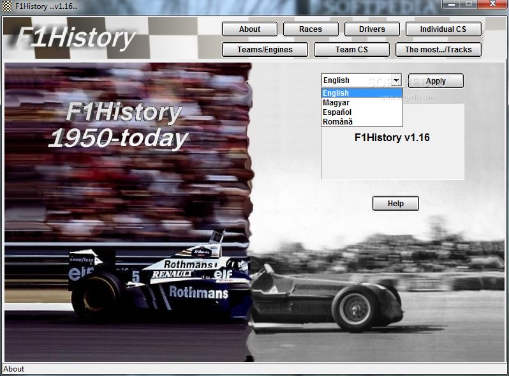
Task: Open the About section
Action: pyautogui.click(x=249, y=29)
